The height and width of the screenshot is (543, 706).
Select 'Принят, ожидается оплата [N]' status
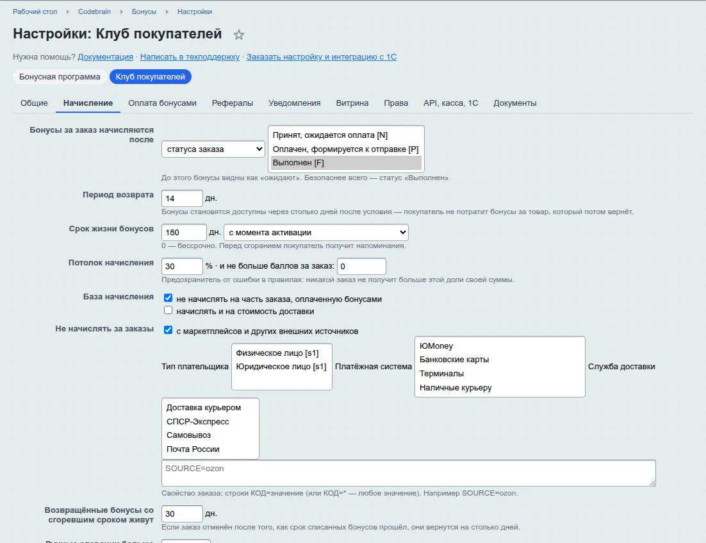tap(346, 135)
